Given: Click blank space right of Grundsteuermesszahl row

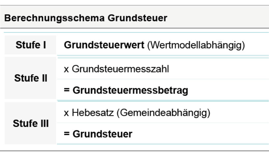Looking at the screenshot, I should [x=219, y=69].
